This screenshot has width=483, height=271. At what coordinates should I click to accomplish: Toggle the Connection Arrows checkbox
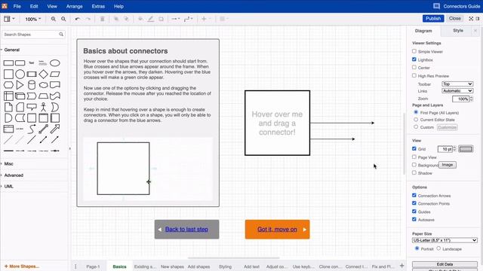coord(414,195)
